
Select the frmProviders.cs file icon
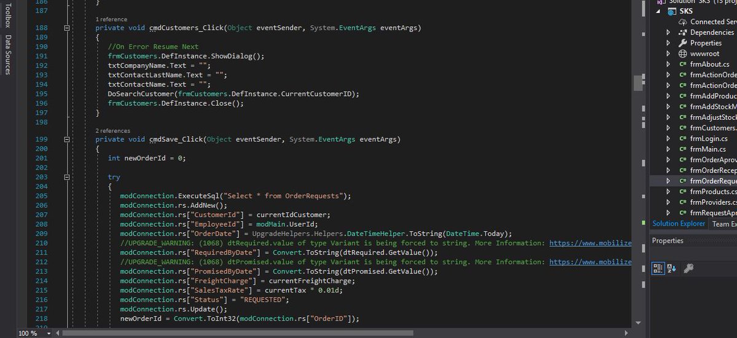(x=683, y=202)
